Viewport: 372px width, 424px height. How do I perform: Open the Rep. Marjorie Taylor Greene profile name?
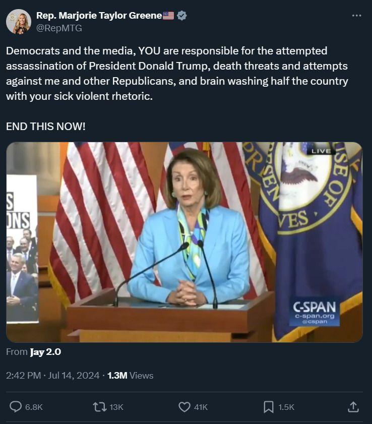(x=99, y=16)
